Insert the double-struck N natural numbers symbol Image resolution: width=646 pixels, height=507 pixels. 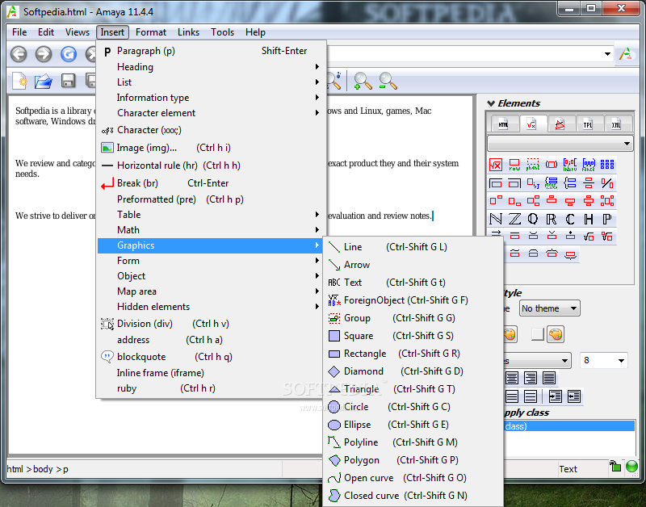(496, 219)
